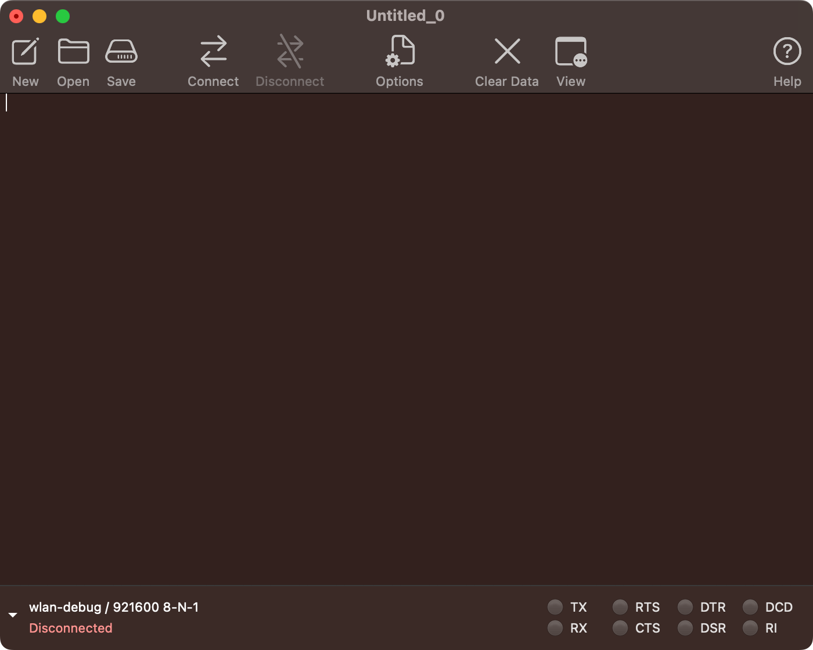Toggle the RTS signal indicator

pos(620,607)
